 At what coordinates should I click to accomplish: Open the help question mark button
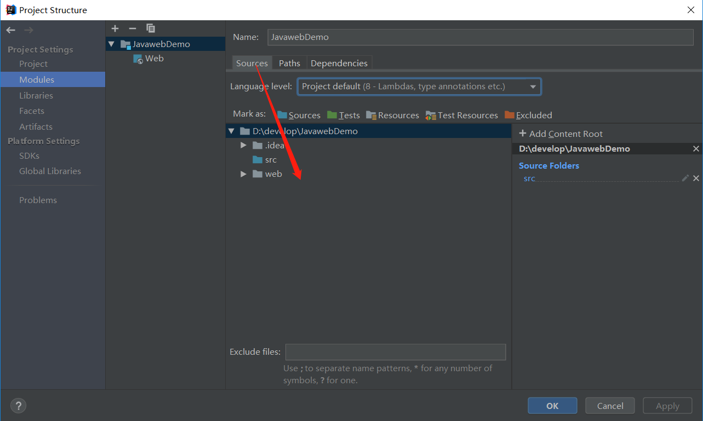[x=18, y=406]
